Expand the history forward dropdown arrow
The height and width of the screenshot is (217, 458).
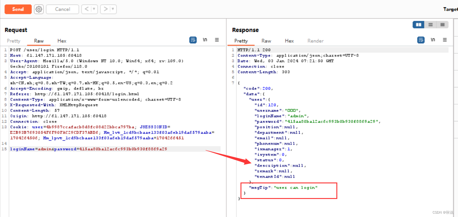pyautogui.click(x=113, y=9)
